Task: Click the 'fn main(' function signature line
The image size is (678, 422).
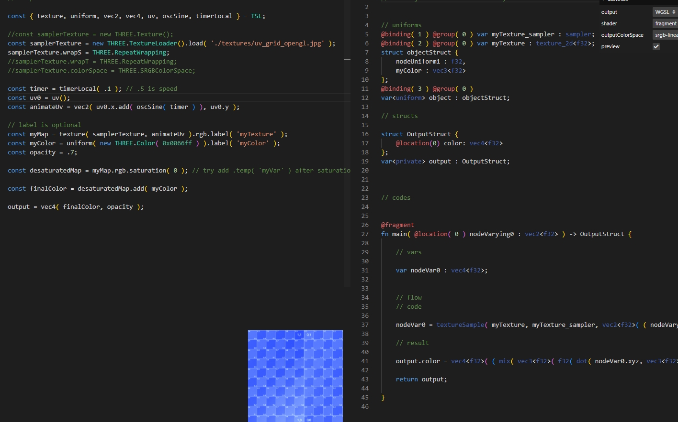Action: tap(506, 234)
